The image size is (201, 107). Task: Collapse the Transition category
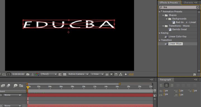click(x=160, y=40)
